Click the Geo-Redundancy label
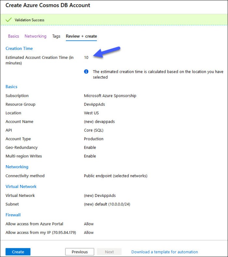The width and height of the screenshot is (228, 257). click(x=21, y=148)
